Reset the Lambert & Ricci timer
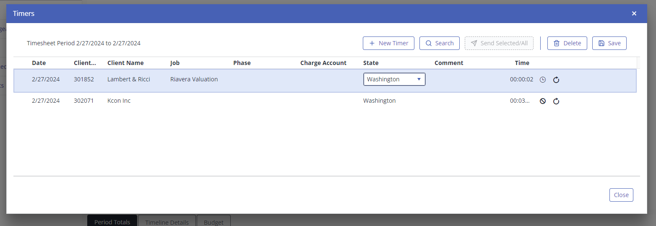The height and width of the screenshot is (226, 656). pos(556,80)
